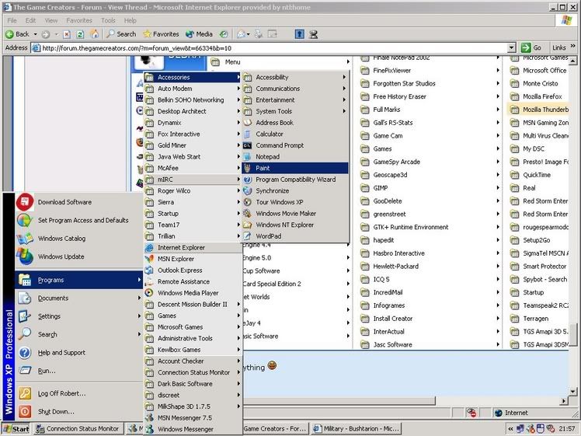
Task: Open the Tools menu in the menu bar
Action: coord(108,20)
